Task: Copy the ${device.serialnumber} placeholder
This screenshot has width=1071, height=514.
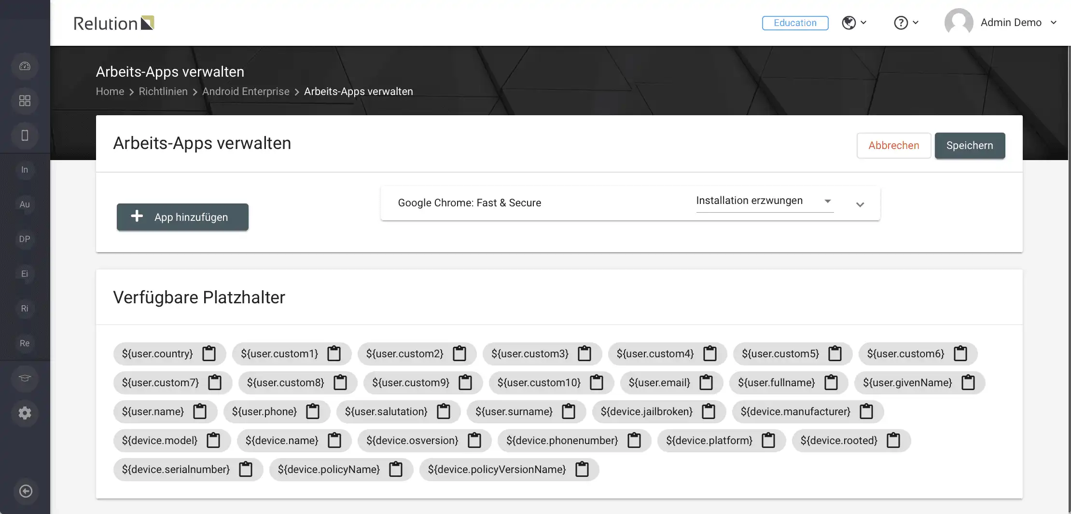Action: point(246,469)
